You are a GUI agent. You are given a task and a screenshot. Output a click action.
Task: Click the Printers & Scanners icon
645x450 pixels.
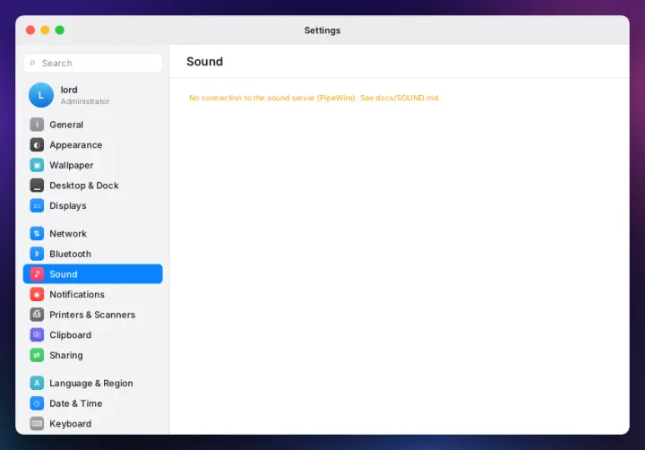pos(37,315)
